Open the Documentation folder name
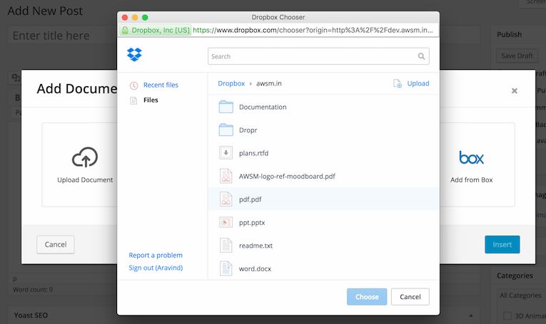 point(263,107)
